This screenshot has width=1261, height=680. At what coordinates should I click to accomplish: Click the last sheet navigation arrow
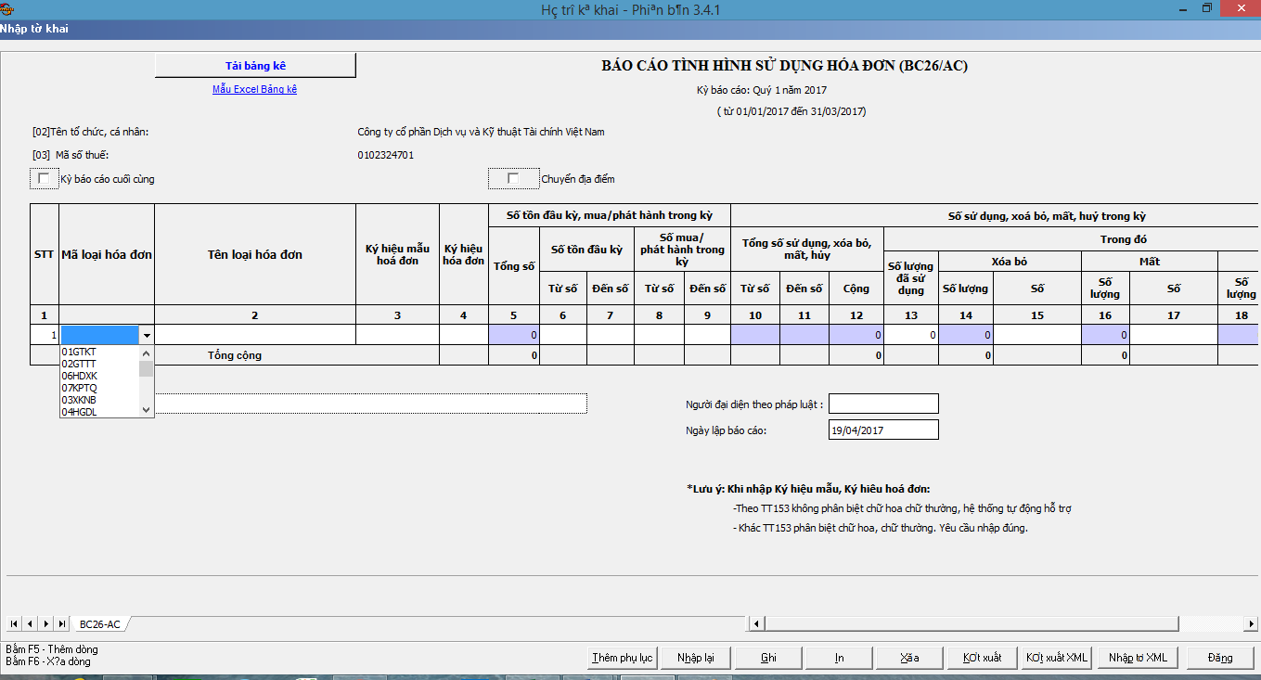coord(62,623)
